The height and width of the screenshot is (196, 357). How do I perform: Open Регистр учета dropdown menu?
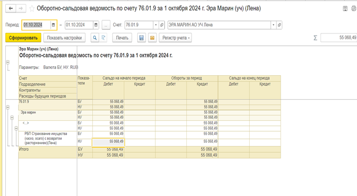click(175, 38)
